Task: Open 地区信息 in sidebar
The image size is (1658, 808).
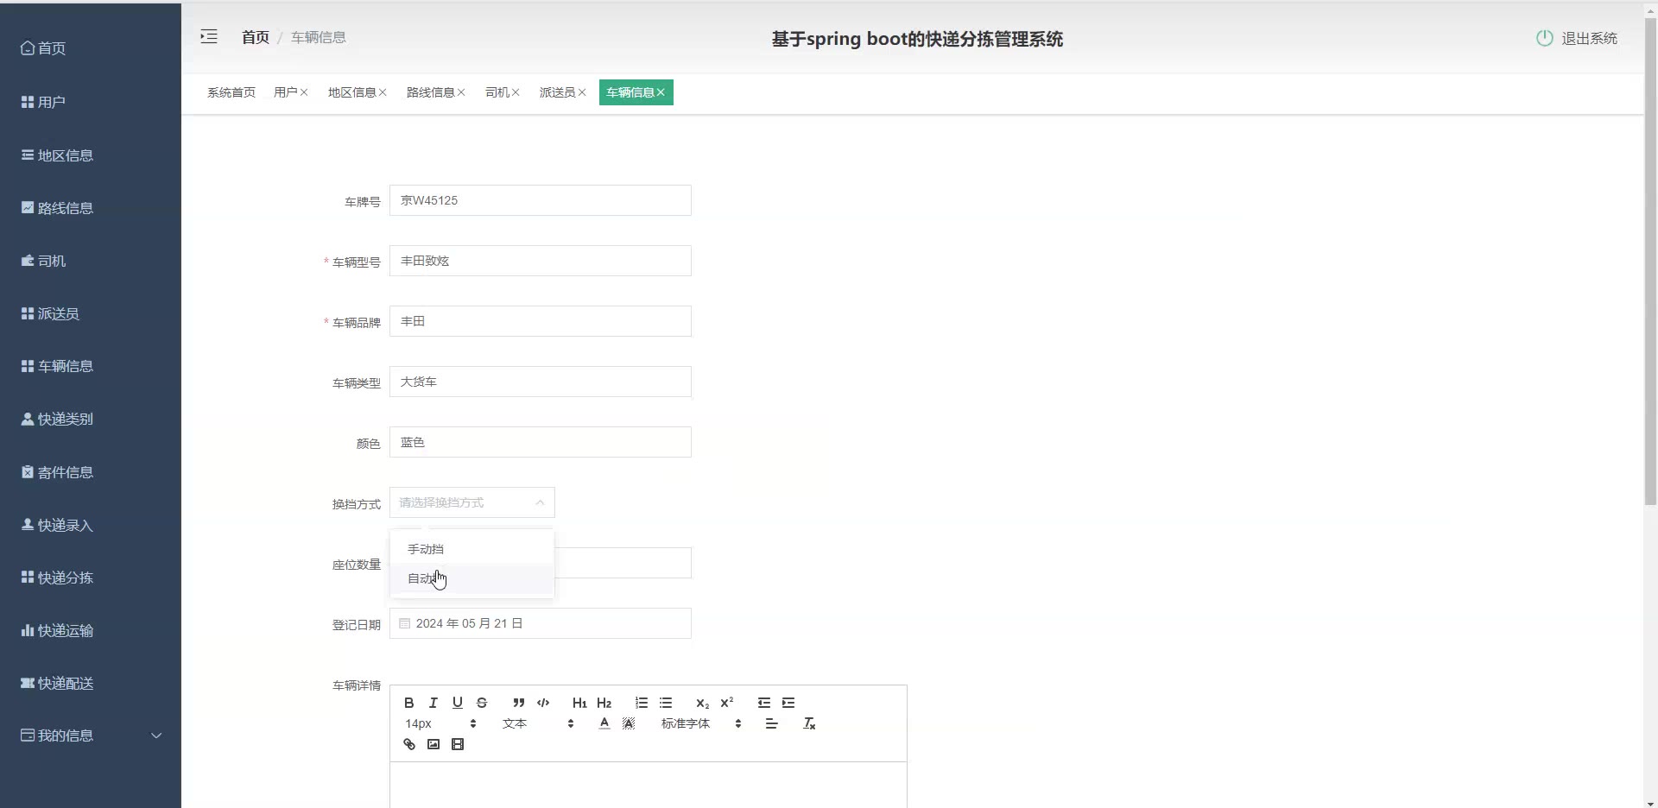Action: coord(91,155)
